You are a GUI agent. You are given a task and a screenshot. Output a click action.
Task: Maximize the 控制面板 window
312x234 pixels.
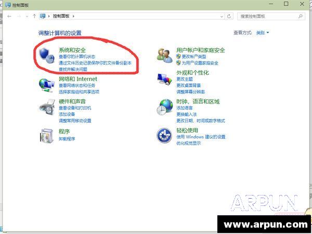pyautogui.click(x=286, y=4)
